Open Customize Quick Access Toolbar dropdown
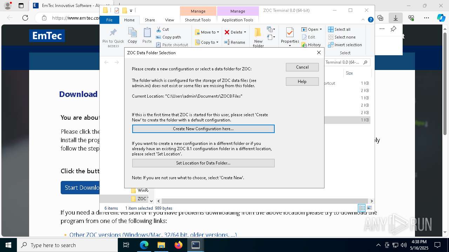449x252 pixels. tap(131, 10)
